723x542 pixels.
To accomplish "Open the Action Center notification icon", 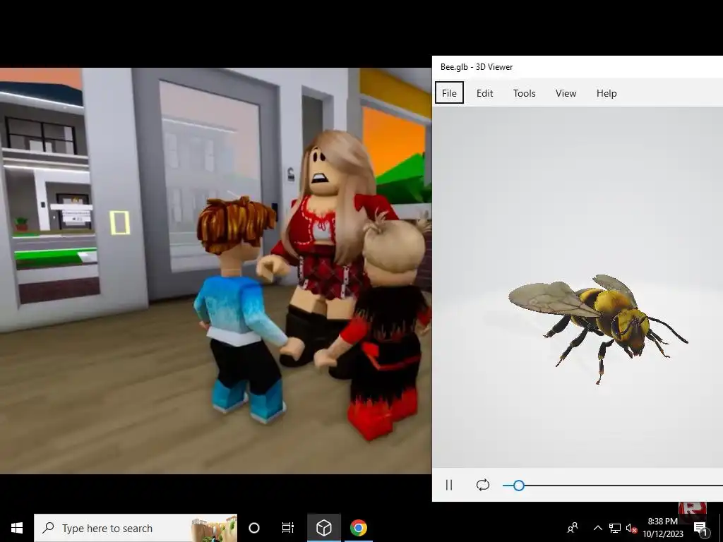I will [701, 528].
